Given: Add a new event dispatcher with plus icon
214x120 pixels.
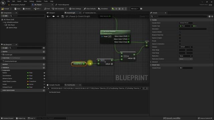Looking at the screenshot, I should 44,90.
